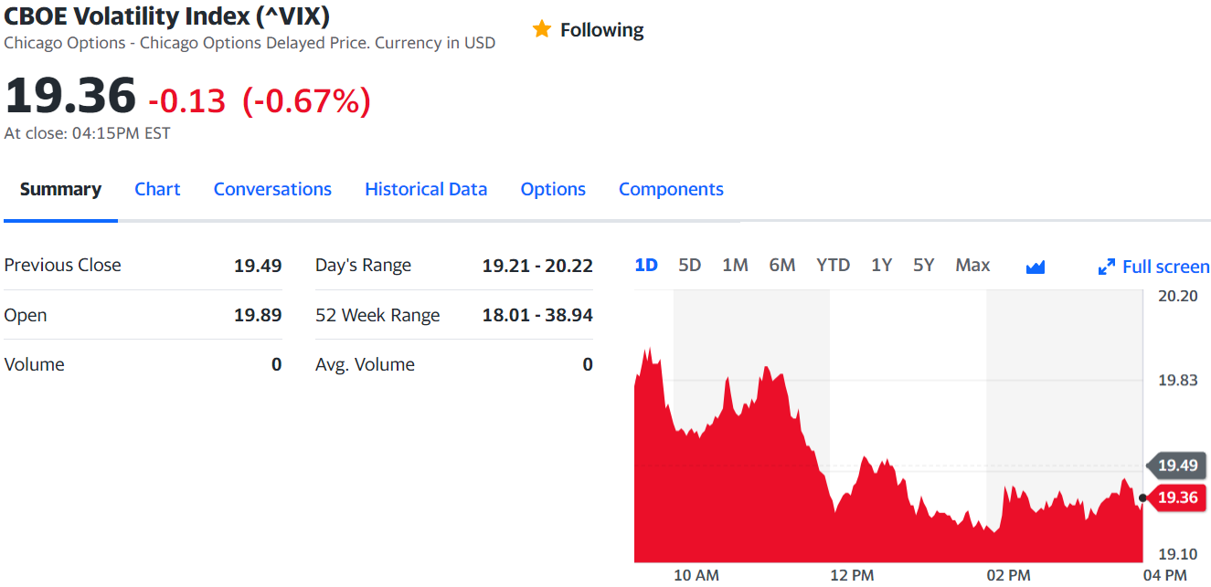The height and width of the screenshot is (587, 1211).
Task: Click the At close: 04:15PM EST text
Action: [87, 133]
